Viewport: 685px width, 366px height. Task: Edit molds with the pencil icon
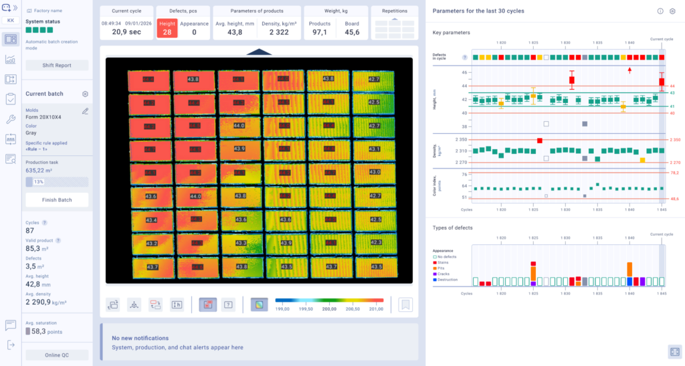(x=85, y=111)
